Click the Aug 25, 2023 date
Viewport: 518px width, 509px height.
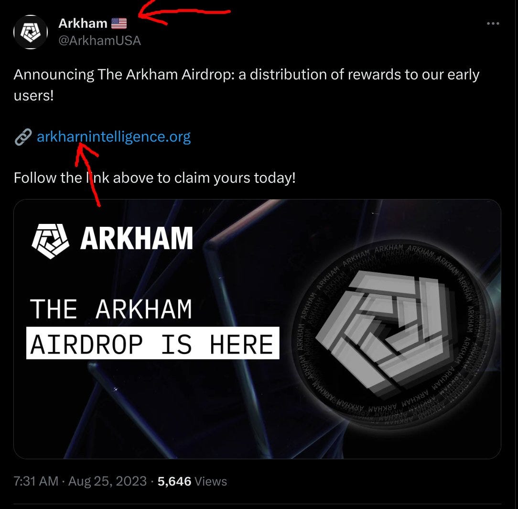pos(108,481)
